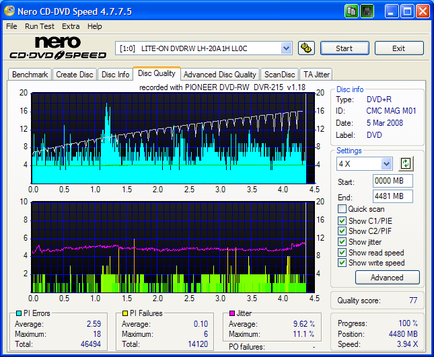Click the Advanced settings button
Screen dimensions: 434x357
387,278
